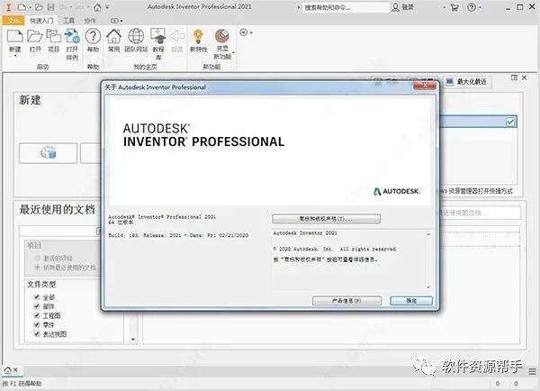Click the home tab icon at bottom left
The image size is (540, 391).
pyautogui.click(x=7, y=370)
